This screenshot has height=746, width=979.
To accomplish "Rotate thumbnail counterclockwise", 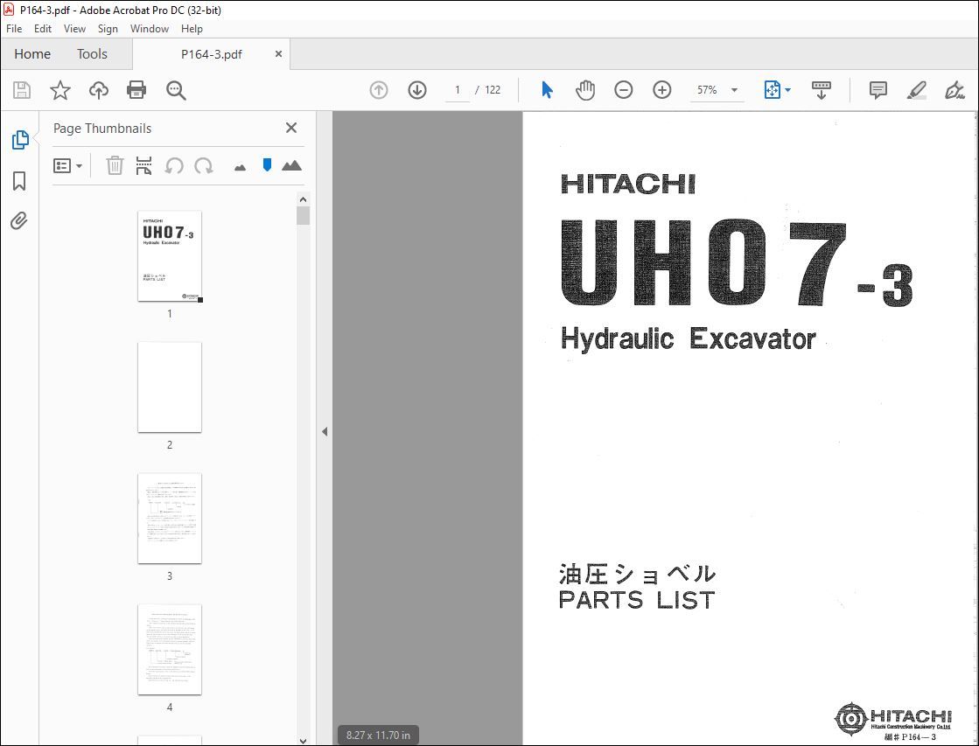I will pyautogui.click(x=174, y=165).
